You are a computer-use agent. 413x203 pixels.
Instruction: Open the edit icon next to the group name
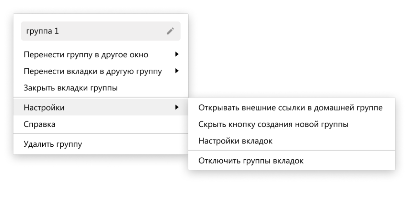click(x=170, y=31)
